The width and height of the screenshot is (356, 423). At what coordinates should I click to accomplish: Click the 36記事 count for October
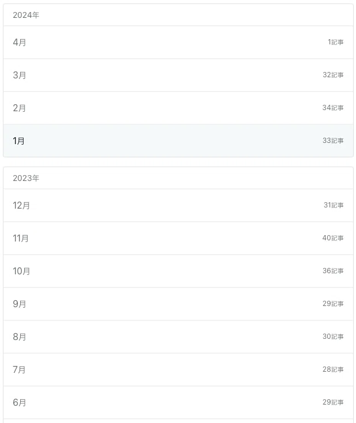click(333, 271)
